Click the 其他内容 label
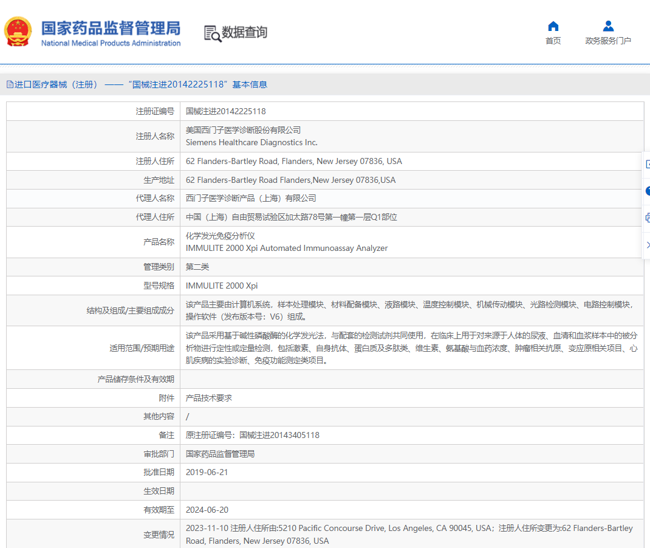 point(159,416)
